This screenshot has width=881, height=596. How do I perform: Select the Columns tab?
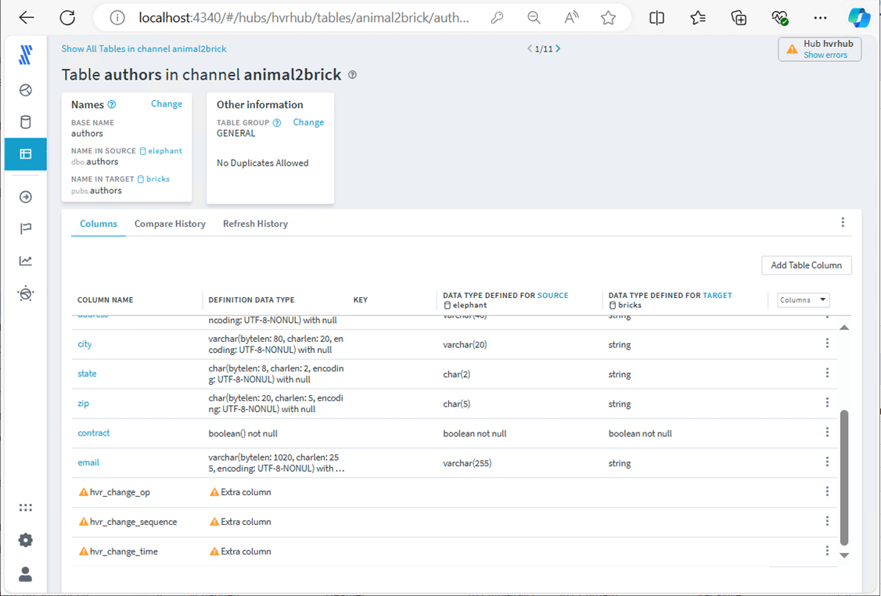[x=99, y=224]
